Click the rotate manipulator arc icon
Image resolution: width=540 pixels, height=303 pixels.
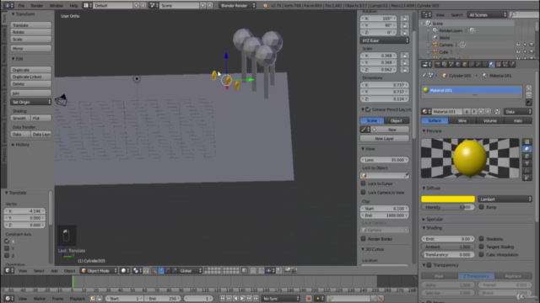coord(168,271)
